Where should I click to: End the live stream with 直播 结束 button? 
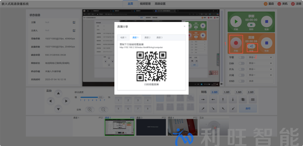[267, 43]
